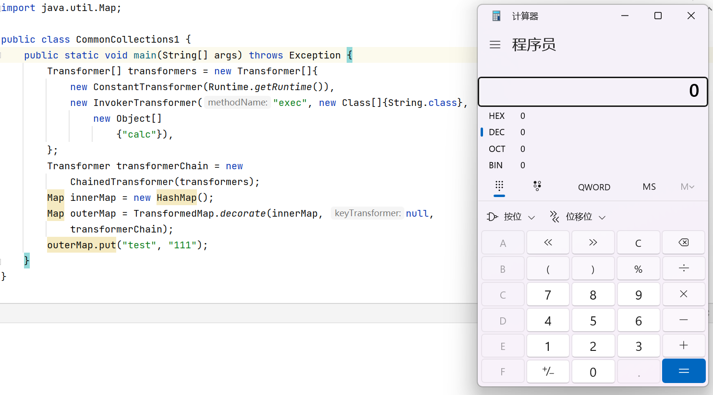This screenshot has height=395, width=713.
Task: Click the calculator result display field
Action: point(593,92)
